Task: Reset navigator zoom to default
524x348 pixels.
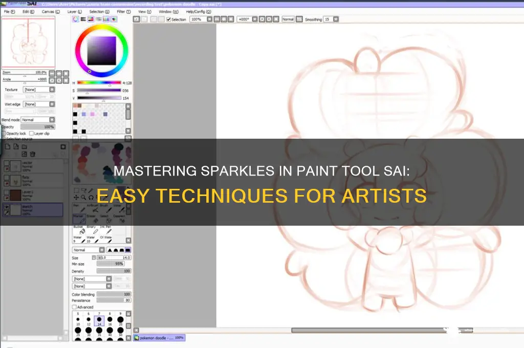Action: 66,73
